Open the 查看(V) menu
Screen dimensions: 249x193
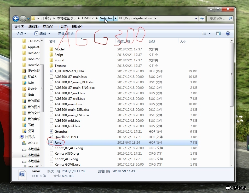(x=48, y=26)
